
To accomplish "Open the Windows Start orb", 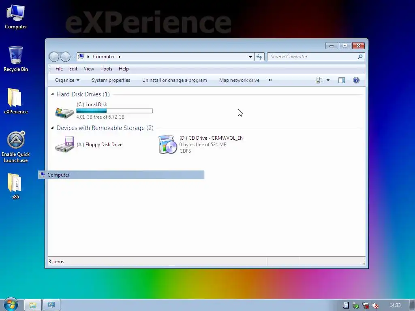I will (11, 305).
